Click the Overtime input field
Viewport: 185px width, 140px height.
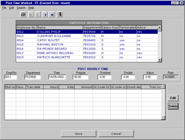(105, 77)
